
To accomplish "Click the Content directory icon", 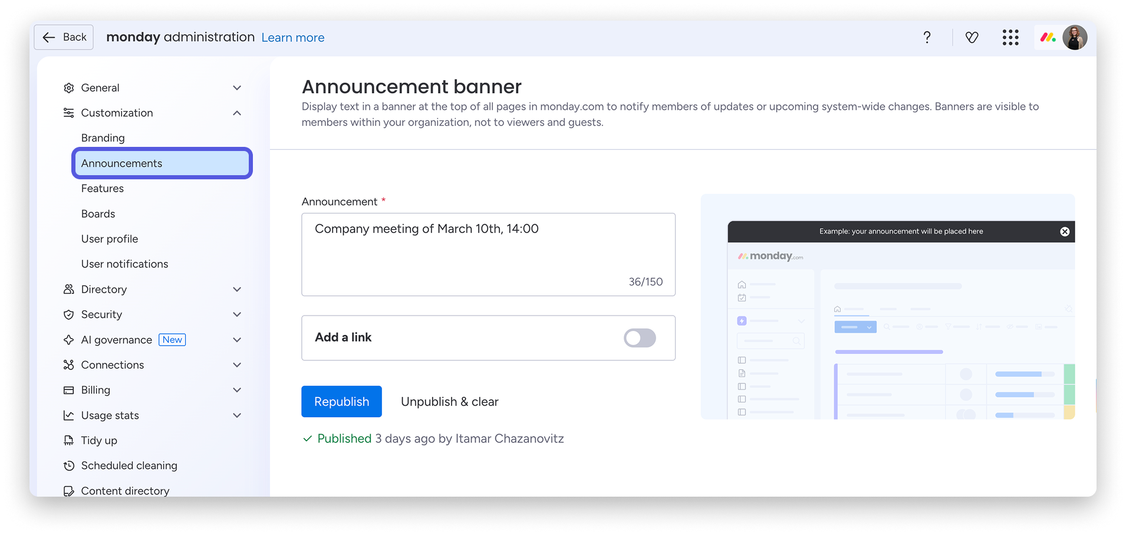I will click(69, 491).
